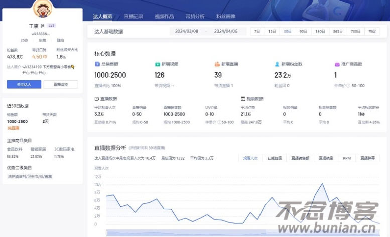Open the 粉丝画像 tab
The width and height of the screenshot is (390, 237).
coord(226,17)
